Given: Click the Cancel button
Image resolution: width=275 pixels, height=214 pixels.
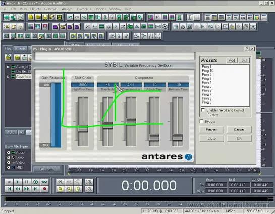Looking at the screenshot, I should [x=239, y=130].
